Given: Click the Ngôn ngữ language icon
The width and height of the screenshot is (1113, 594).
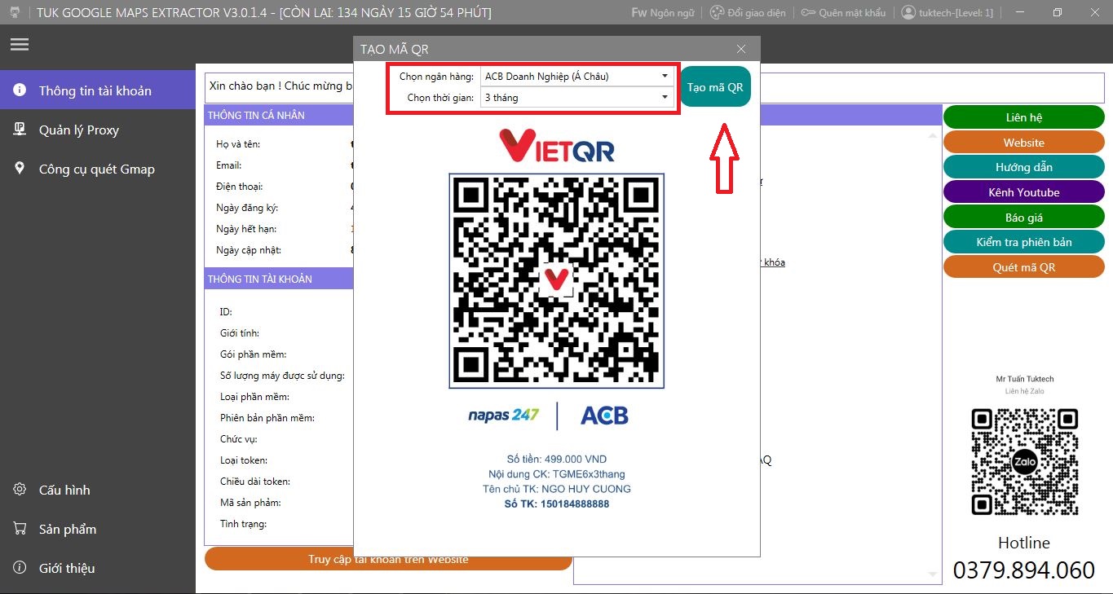Looking at the screenshot, I should click(x=639, y=13).
